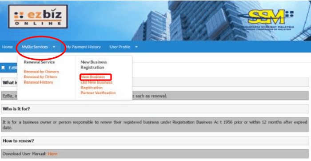Go to the Home menu item
The width and height of the screenshot is (311, 161).
point(8,47)
